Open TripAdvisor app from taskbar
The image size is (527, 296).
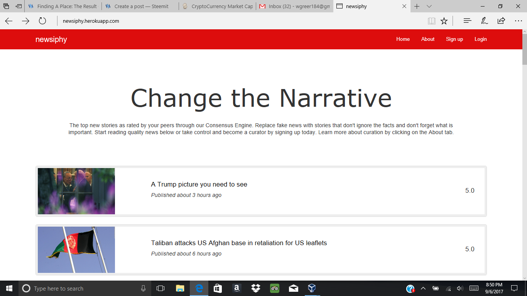(274, 288)
